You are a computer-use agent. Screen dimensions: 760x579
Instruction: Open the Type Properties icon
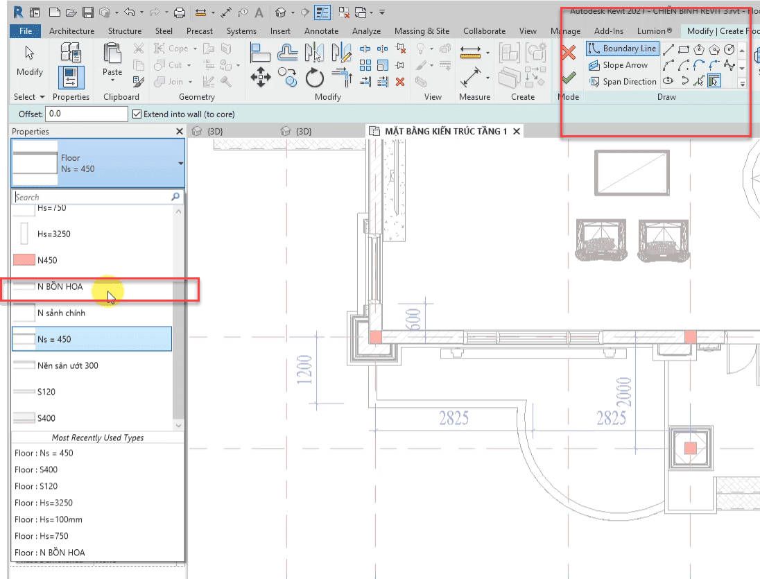click(x=71, y=52)
